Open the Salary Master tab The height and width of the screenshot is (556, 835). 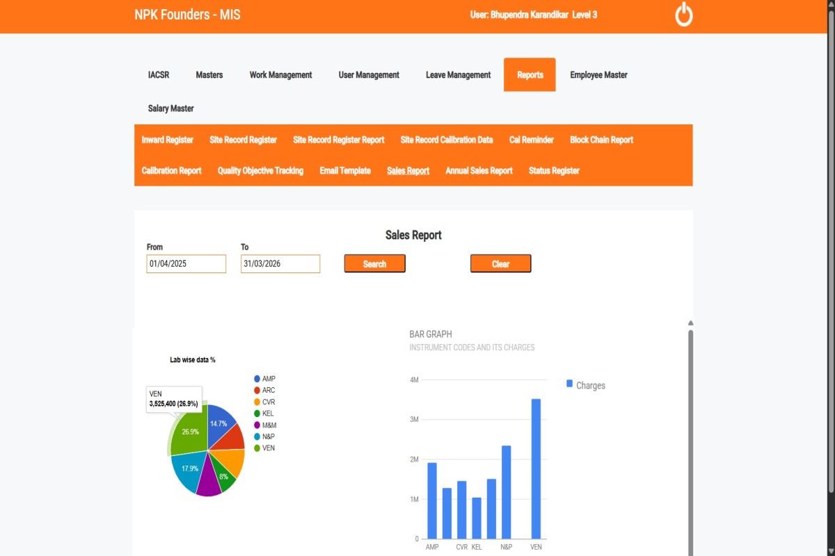[170, 108]
